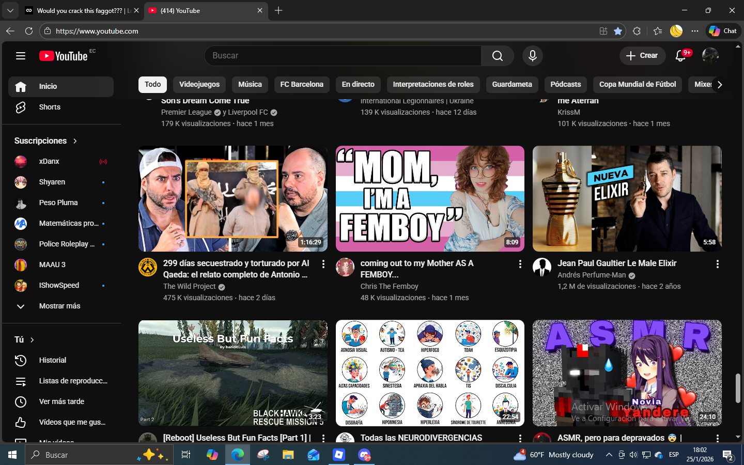Open IShowSpeed subscription channel
744x465 pixels.
tap(61, 285)
